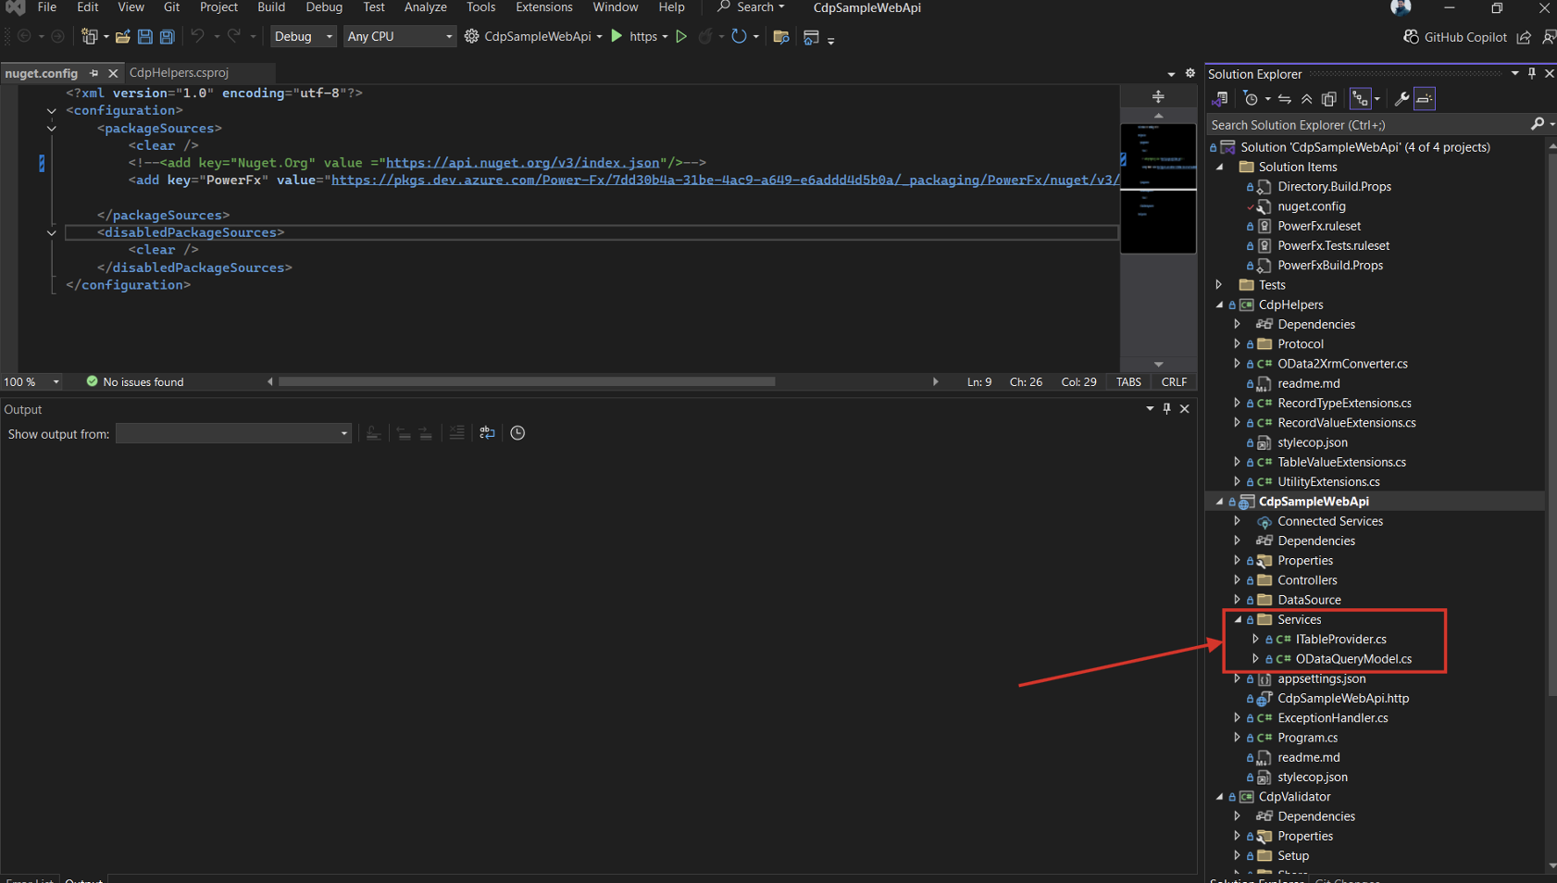Open the Git menu
The width and height of the screenshot is (1557, 883).
(171, 7)
